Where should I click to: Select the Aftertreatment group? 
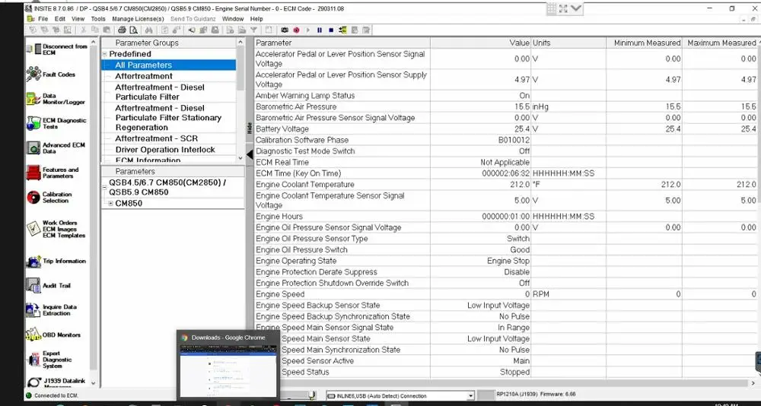coord(168,76)
